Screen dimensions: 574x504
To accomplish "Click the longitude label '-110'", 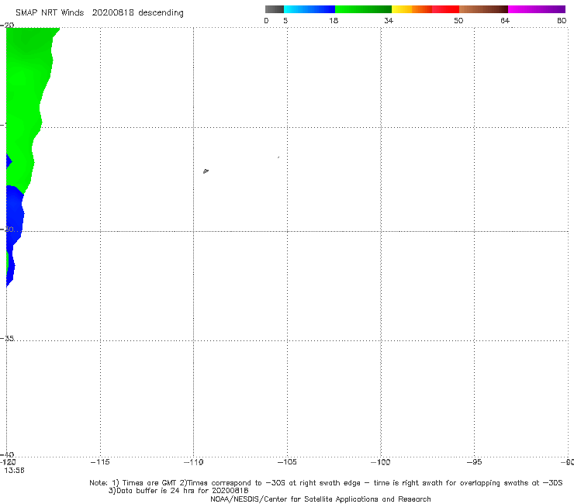I will click(193, 462).
